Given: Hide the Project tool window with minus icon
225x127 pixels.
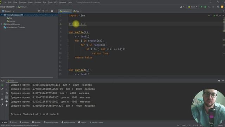Looking at the screenshot, I should (56, 11).
